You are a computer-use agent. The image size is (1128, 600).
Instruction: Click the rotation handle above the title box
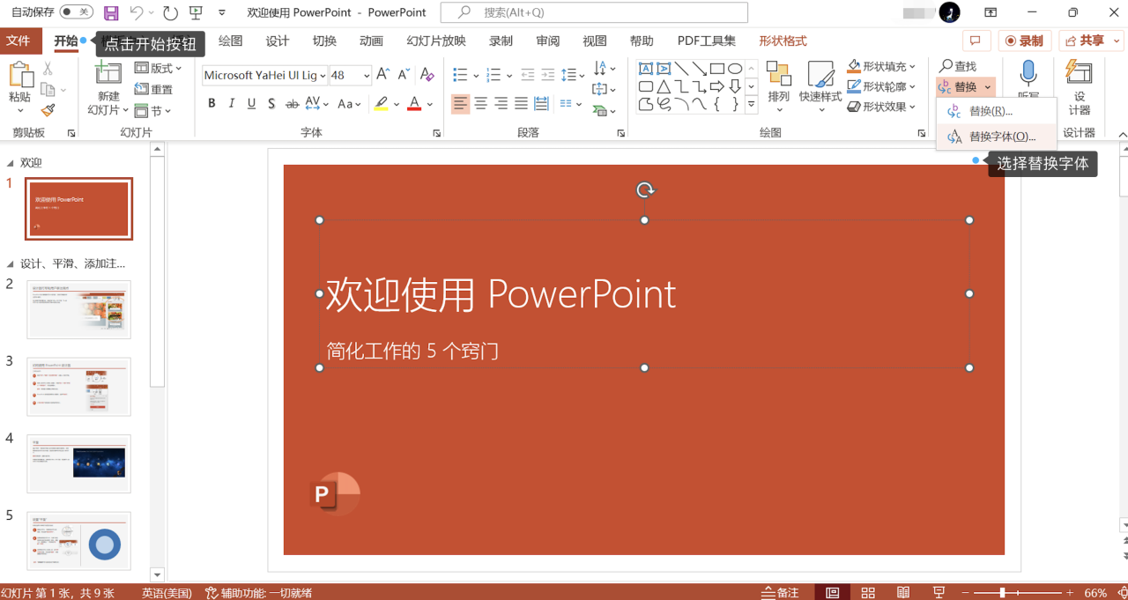(645, 189)
